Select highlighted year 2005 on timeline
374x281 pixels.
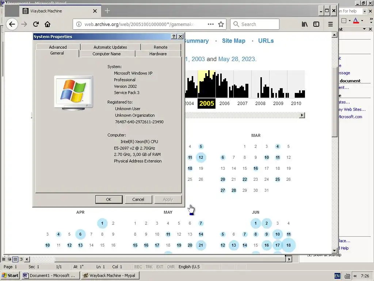pyautogui.click(x=207, y=104)
